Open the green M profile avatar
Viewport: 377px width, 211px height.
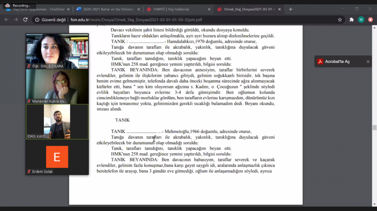pyautogui.click(x=361, y=20)
